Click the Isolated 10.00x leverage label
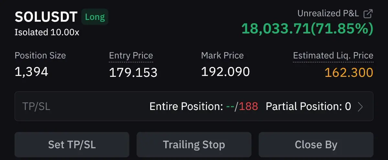 tap(47, 32)
